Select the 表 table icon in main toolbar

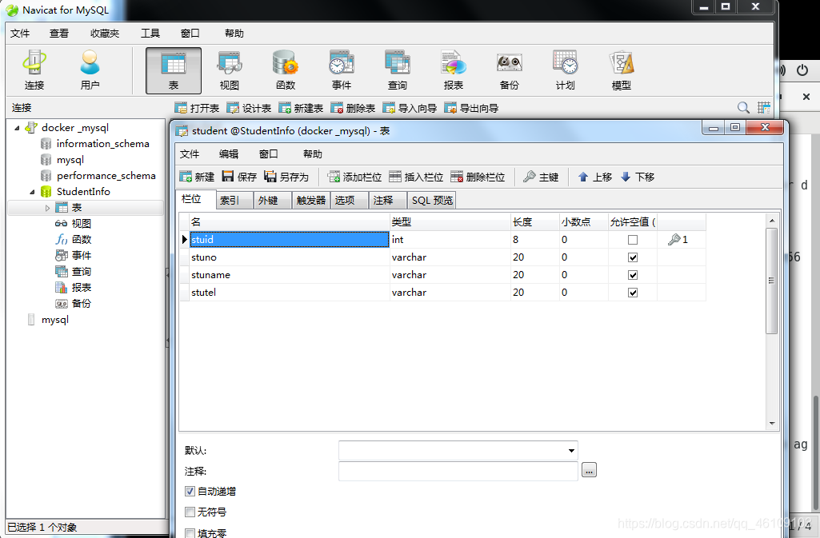(173, 70)
